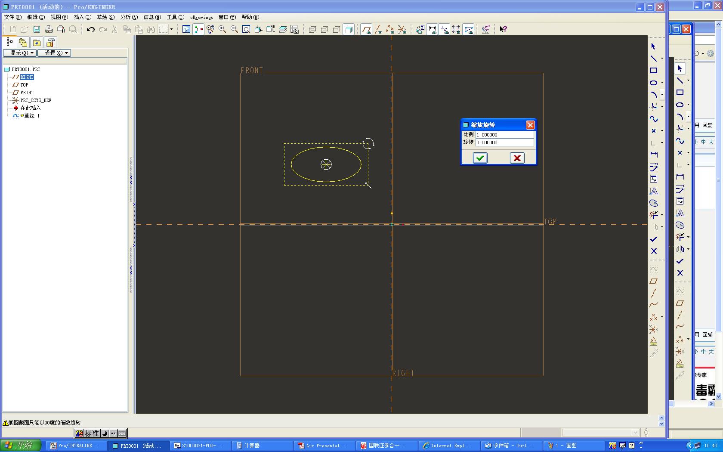The width and height of the screenshot is (723, 452).
Task: Click the blue Done checkmark in main sketcher toolbar
Action: (654, 239)
